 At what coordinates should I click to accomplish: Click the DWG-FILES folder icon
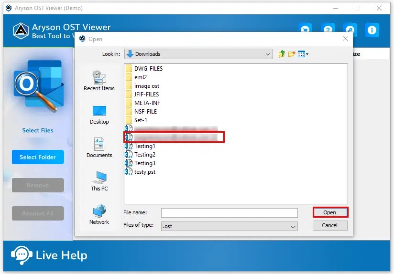coord(129,69)
